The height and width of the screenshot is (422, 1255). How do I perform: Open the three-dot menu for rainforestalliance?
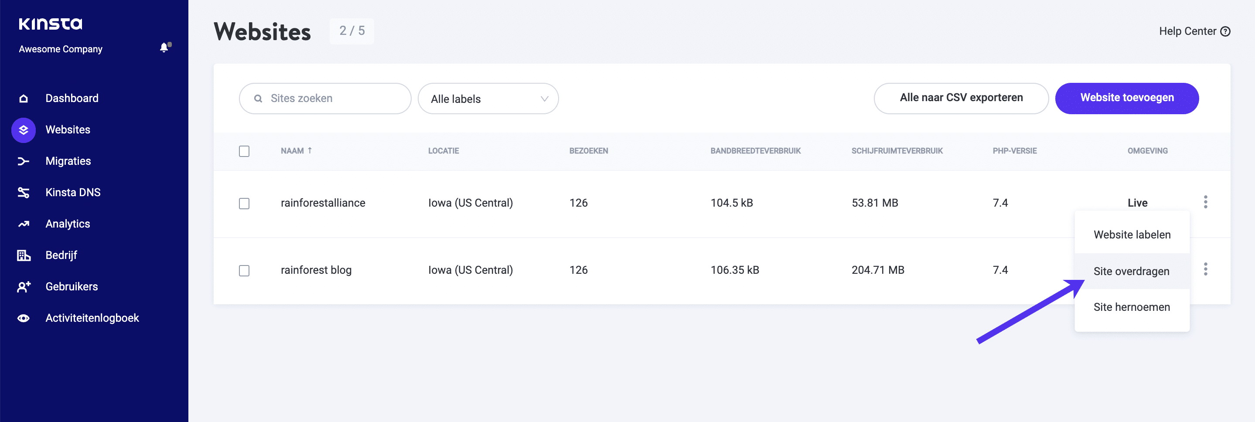pyautogui.click(x=1205, y=202)
